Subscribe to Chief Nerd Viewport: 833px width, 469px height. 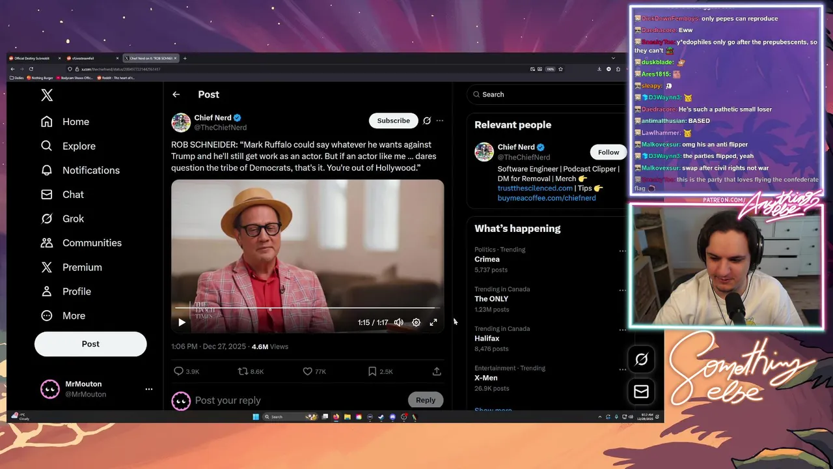[x=394, y=121]
